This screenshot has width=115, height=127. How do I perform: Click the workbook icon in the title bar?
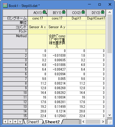5,6
